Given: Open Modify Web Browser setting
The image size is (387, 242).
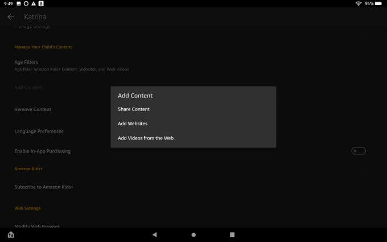Looking at the screenshot, I should tap(37, 226).
